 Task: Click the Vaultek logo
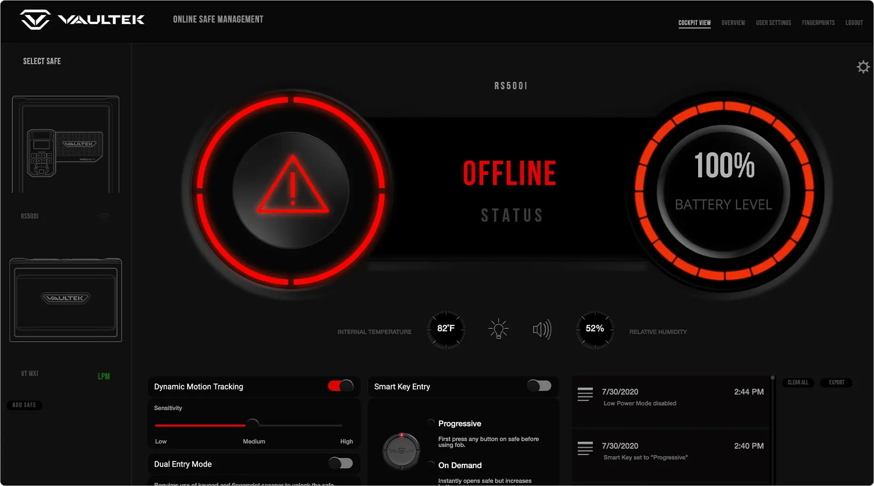point(82,19)
